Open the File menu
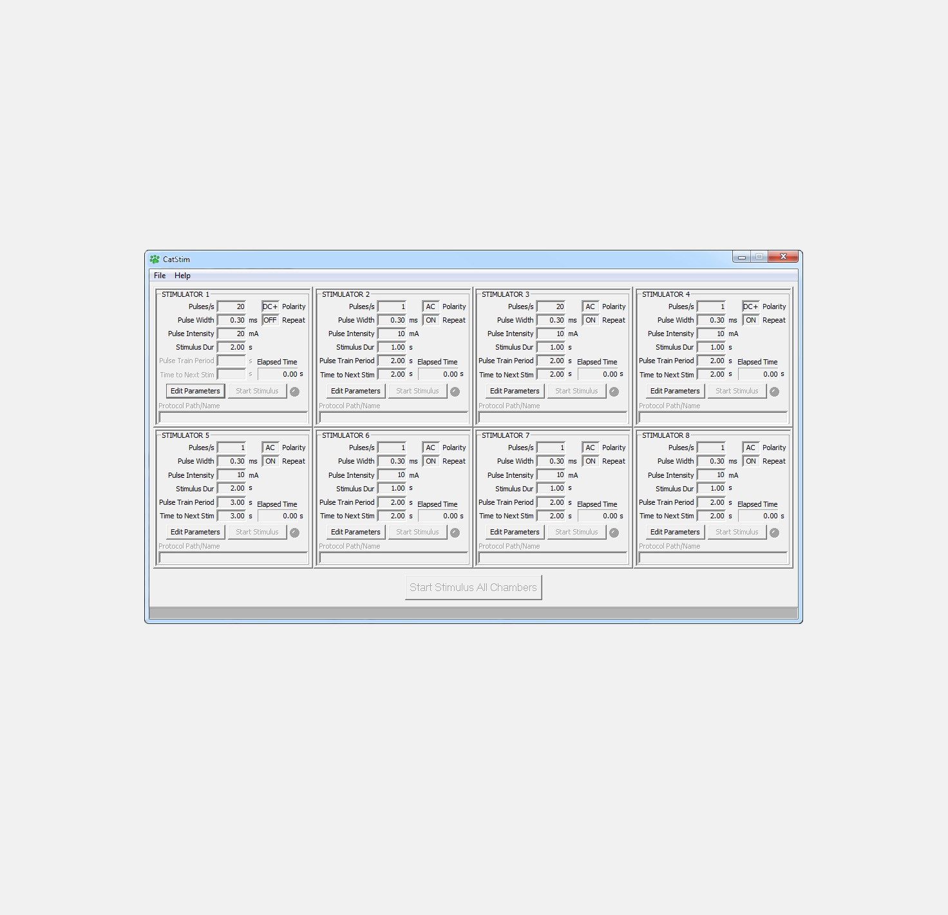Screen dimensions: 948x915 click(x=160, y=276)
